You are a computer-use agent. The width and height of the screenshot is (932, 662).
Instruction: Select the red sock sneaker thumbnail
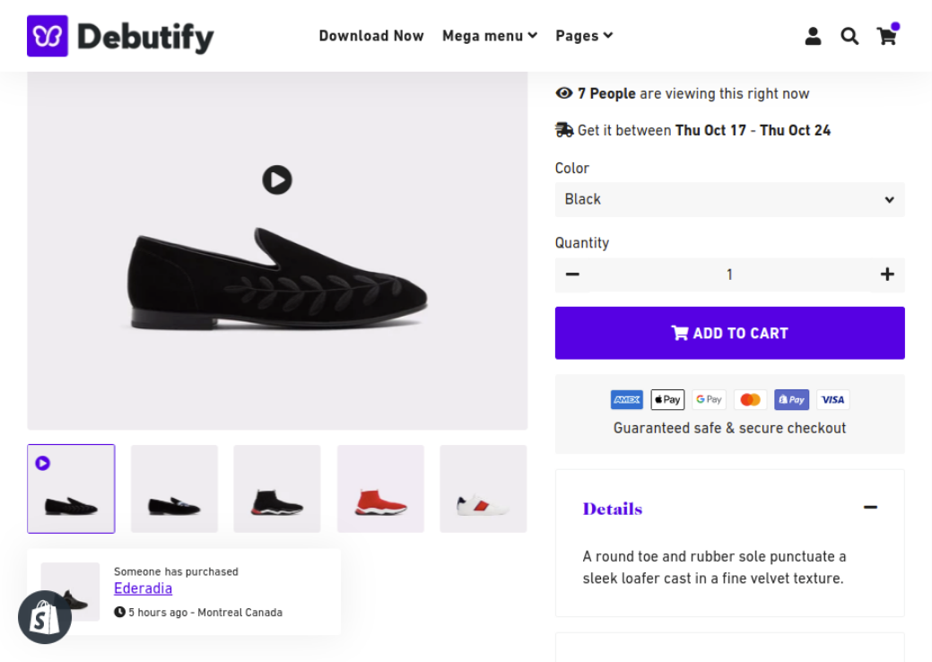pos(380,489)
